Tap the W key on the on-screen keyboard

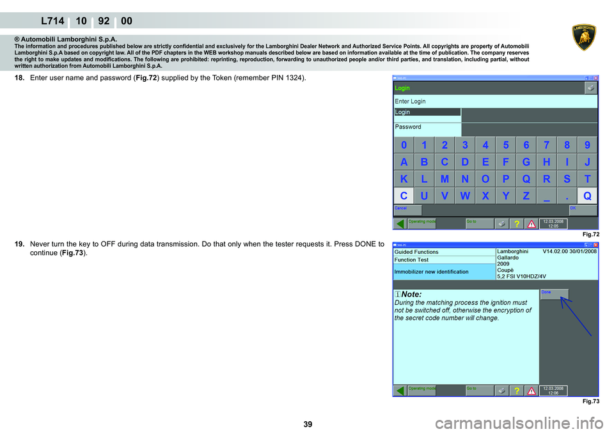465,196
